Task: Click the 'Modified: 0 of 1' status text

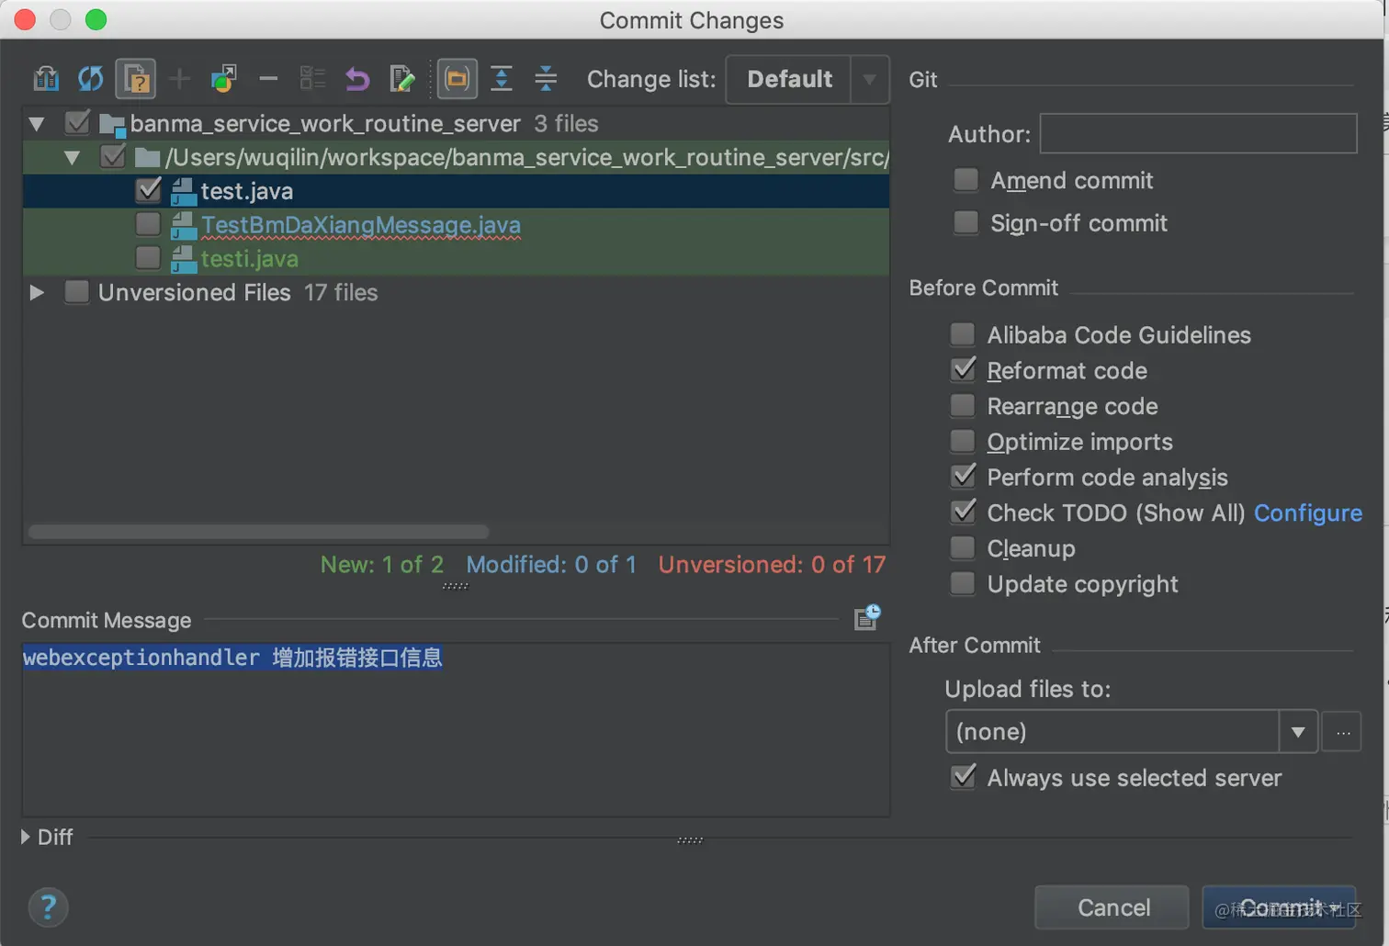Action: (551, 565)
